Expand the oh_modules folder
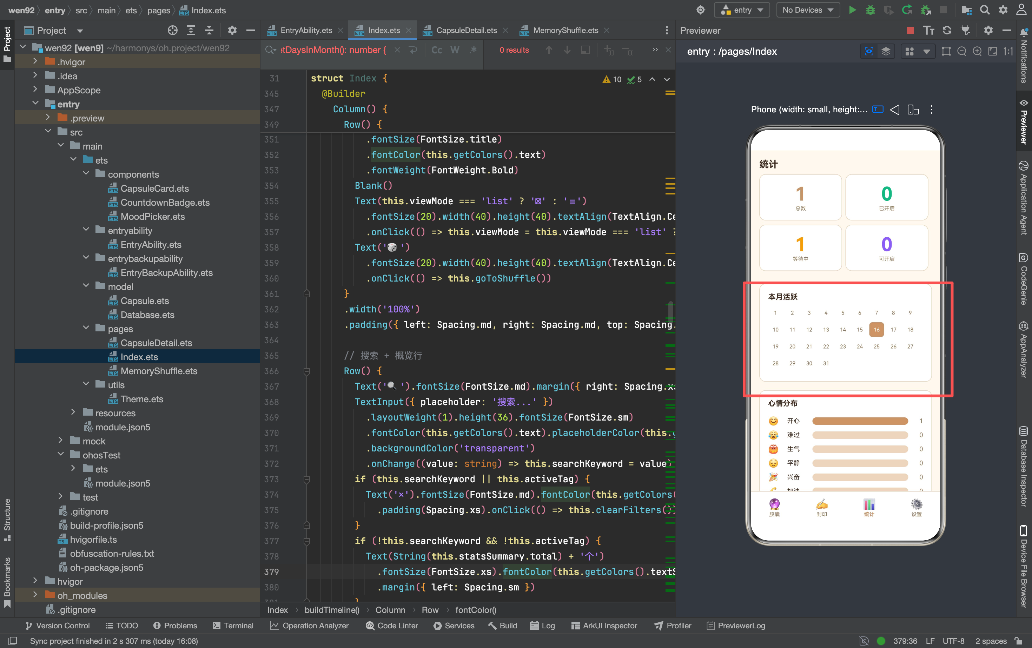 click(35, 595)
